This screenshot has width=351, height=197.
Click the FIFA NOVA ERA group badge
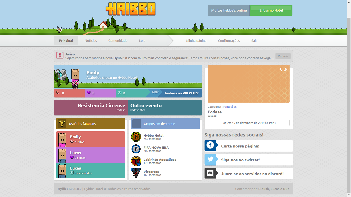(x=136, y=149)
